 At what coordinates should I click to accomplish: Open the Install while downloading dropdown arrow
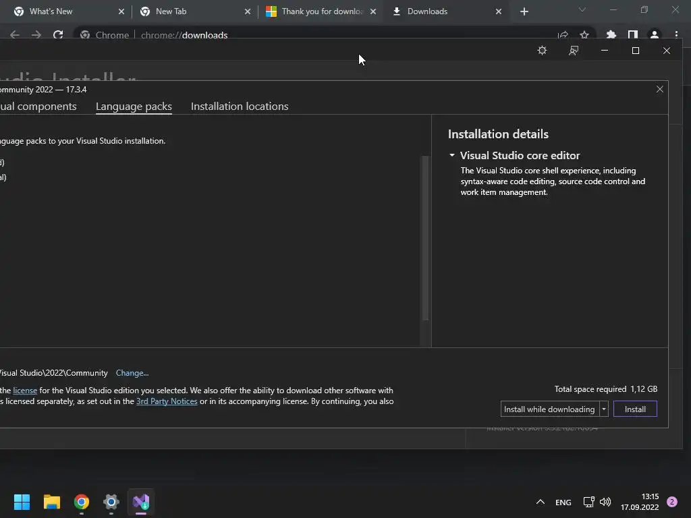click(x=604, y=409)
